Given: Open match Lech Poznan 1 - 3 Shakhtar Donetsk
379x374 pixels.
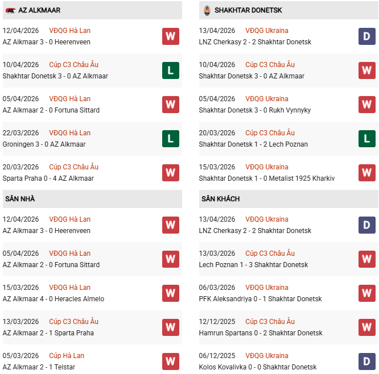Looking at the screenshot, I should 253,265.
